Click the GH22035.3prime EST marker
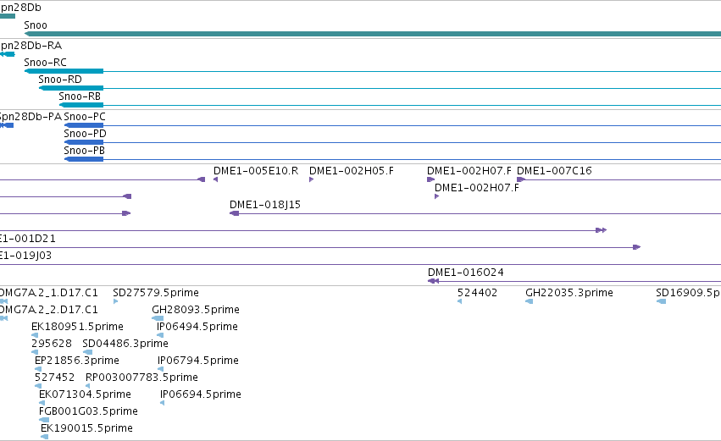 click(x=530, y=301)
